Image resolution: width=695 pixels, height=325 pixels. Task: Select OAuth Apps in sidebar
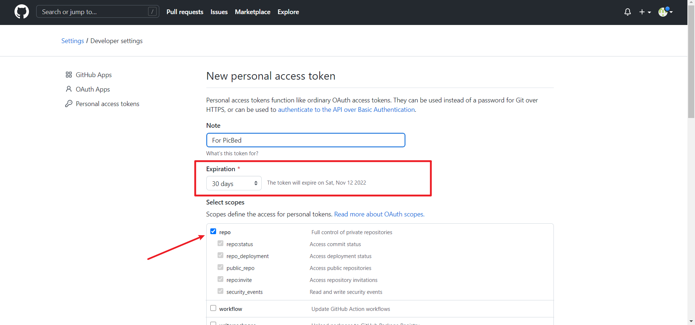click(93, 89)
